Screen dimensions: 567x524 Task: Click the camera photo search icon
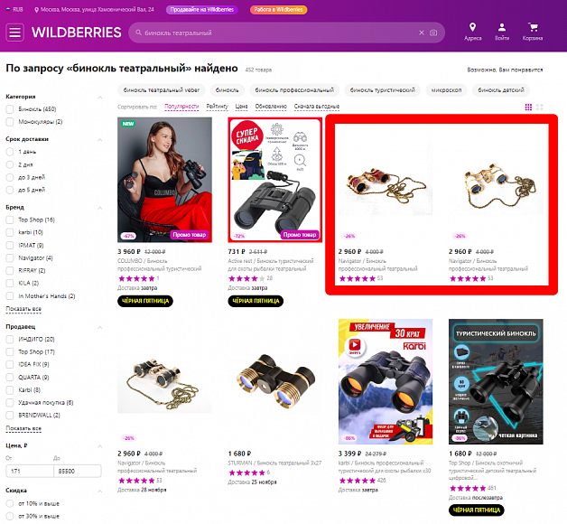(433, 33)
